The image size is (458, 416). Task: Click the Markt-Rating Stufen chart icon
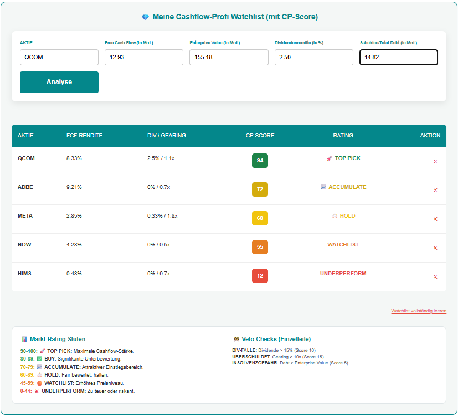[x=24, y=339]
